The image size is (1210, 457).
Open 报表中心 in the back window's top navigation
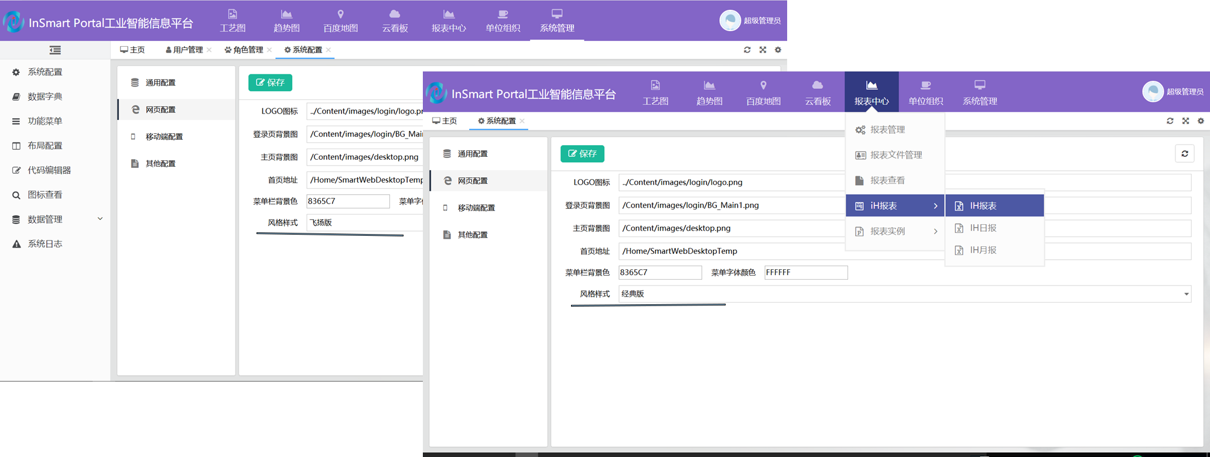(449, 20)
